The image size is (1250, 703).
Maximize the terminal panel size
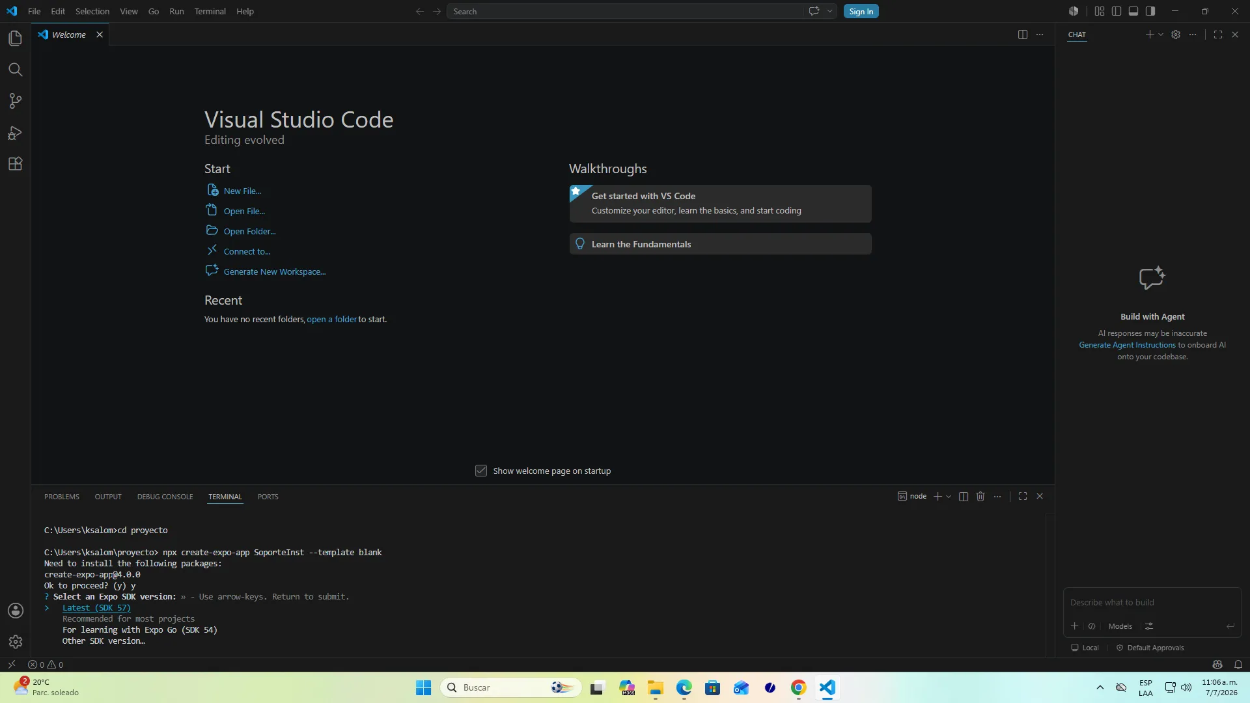point(1023,497)
